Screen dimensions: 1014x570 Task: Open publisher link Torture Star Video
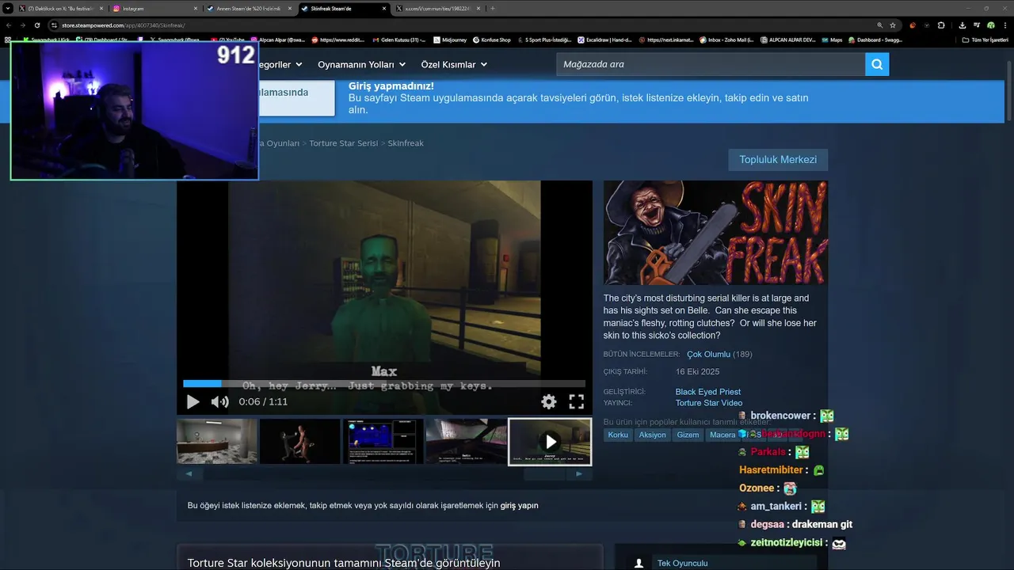coord(709,403)
